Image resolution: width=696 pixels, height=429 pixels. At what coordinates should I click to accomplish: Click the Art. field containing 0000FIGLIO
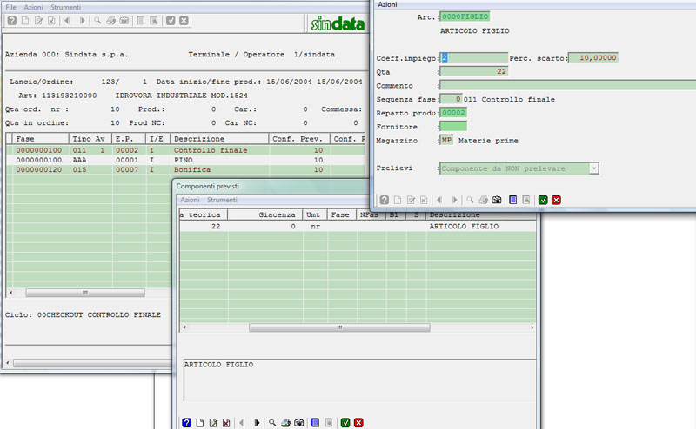(465, 16)
